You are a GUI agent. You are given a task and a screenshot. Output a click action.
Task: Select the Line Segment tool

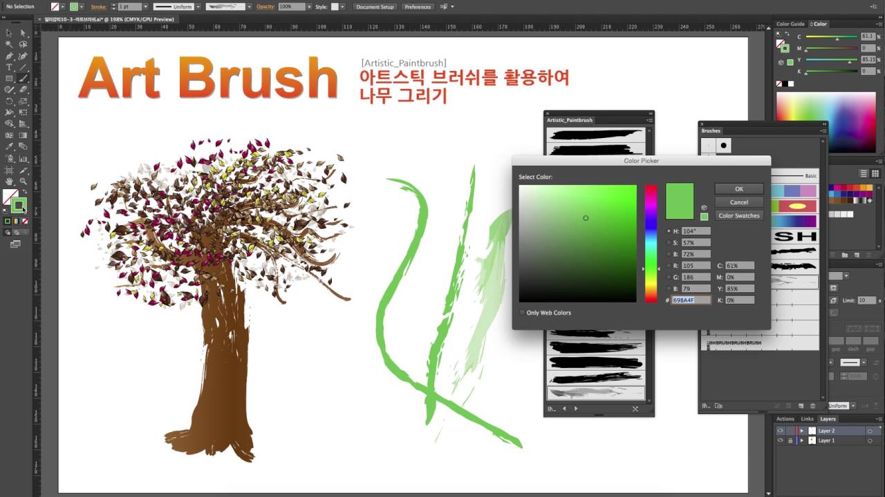click(23, 67)
